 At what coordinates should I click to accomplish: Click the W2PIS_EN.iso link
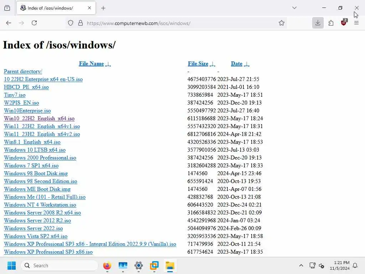coord(21,103)
